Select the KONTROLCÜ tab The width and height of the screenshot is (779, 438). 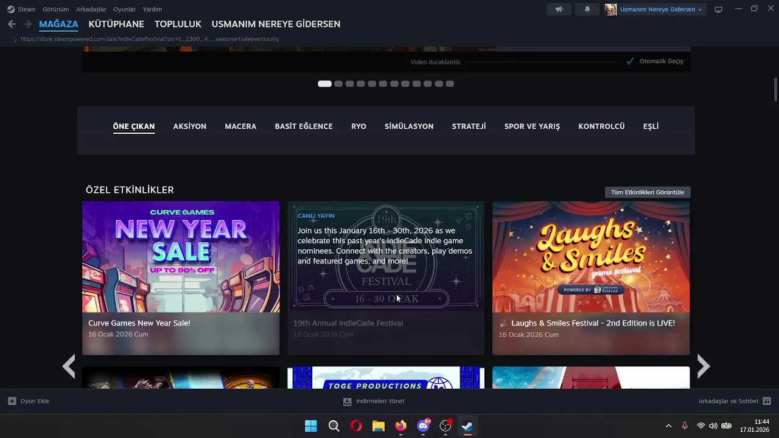point(601,126)
